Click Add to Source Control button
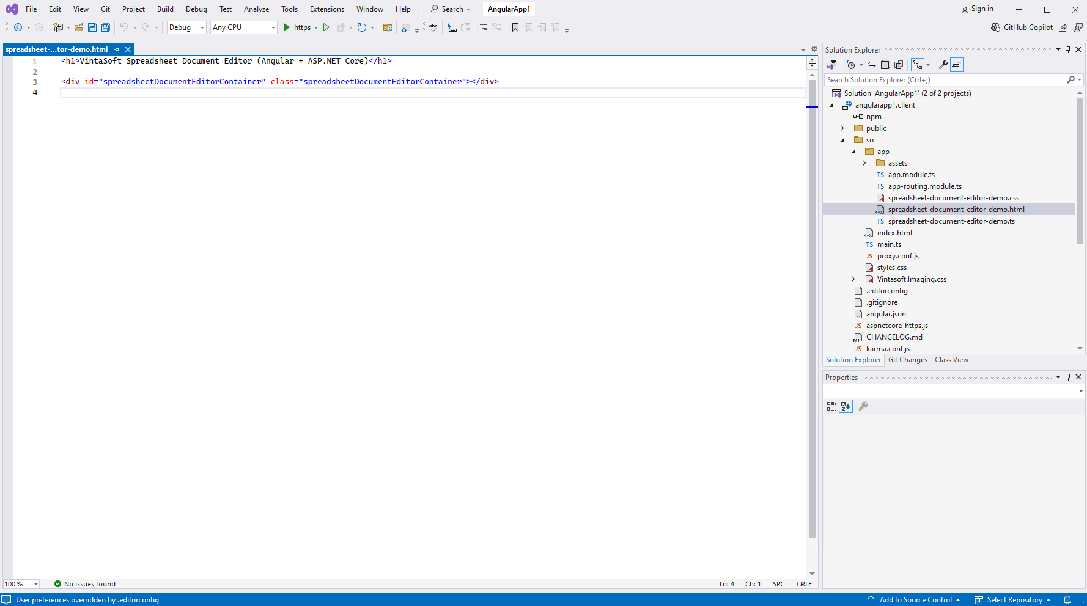 click(x=915, y=600)
